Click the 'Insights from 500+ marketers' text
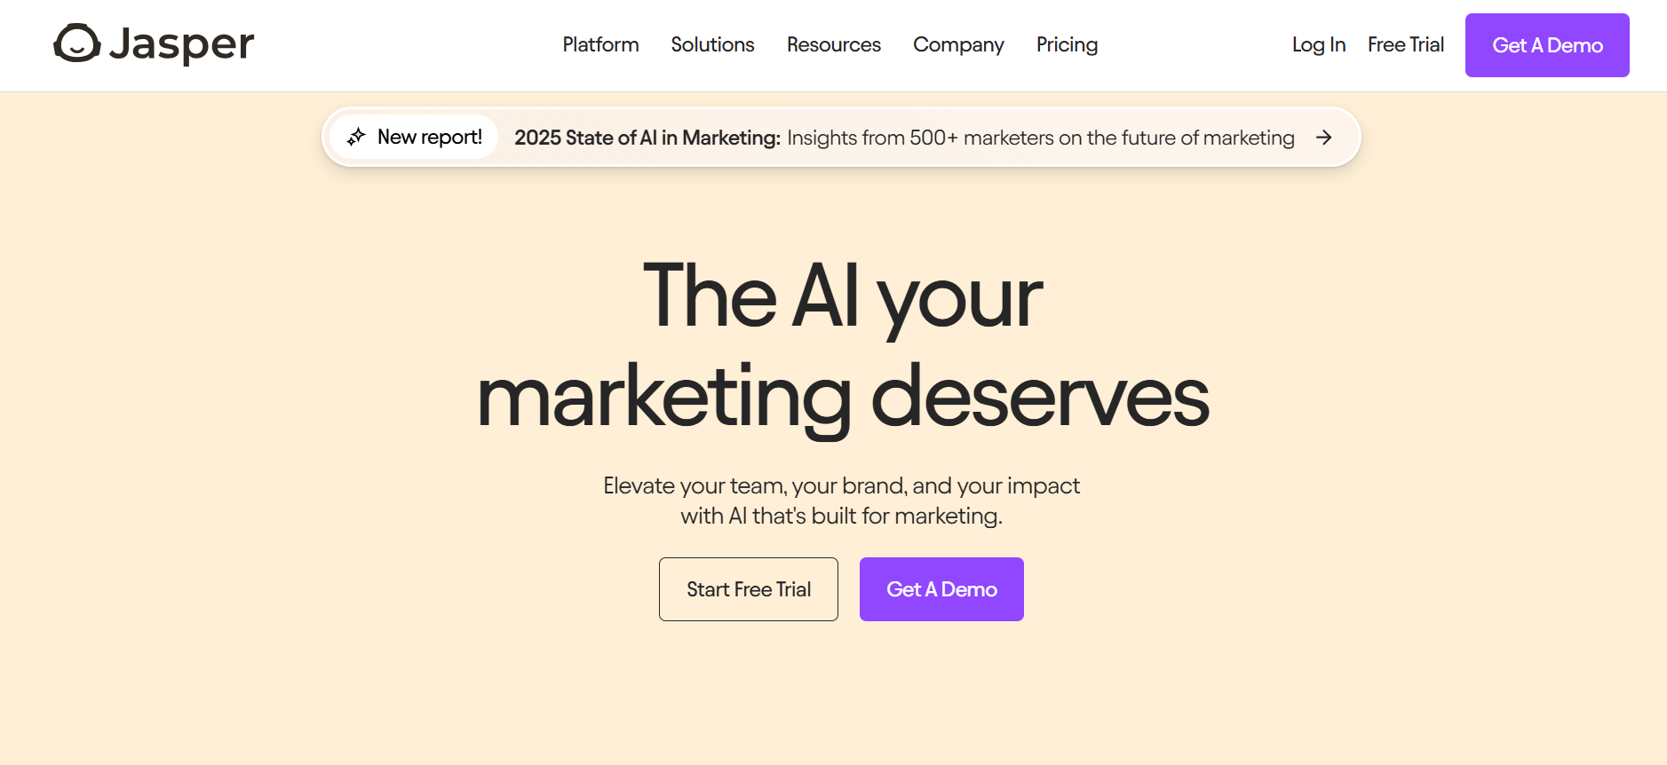This screenshot has height=765, width=1667. pos(1040,138)
